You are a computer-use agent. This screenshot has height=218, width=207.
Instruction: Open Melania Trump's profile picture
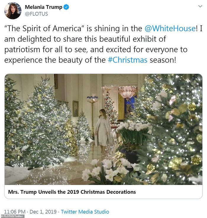pyautogui.click(x=13, y=11)
